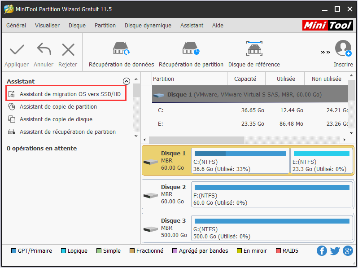This screenshot has height=268, width=358.
Task: Select G:(NTFS) block on Disque 3
Action: 272,228
